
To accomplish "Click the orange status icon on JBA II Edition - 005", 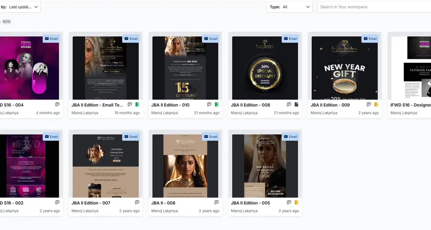I will point(297,202).
